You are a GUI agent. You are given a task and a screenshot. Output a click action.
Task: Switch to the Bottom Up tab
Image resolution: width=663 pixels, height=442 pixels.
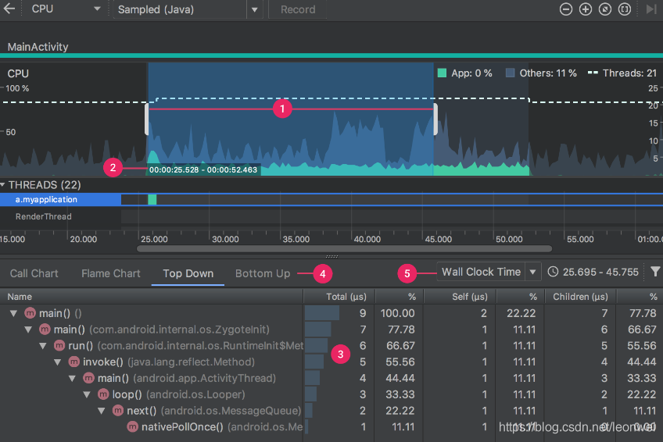pyautogui.click(x=263, y=273)
